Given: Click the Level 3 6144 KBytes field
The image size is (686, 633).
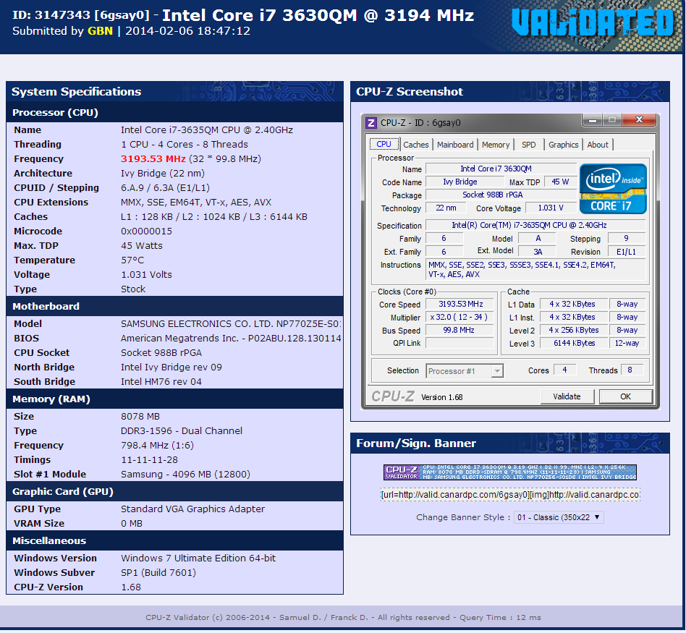Looking at the screenshot, I should (574, 344).
